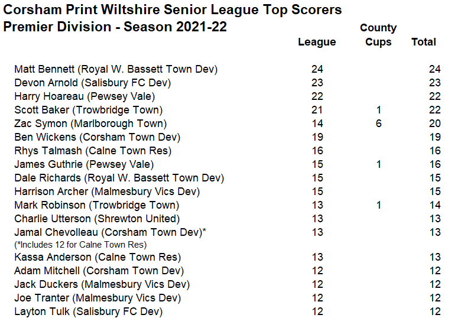Select Charlie Utterson (Shrewton United) entry
This screenshot has height=318, width=461.
tap(97, 219)
